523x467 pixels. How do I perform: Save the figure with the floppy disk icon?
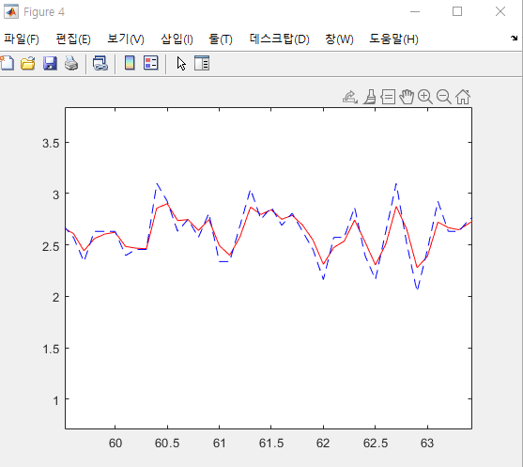tap(50, 63)
